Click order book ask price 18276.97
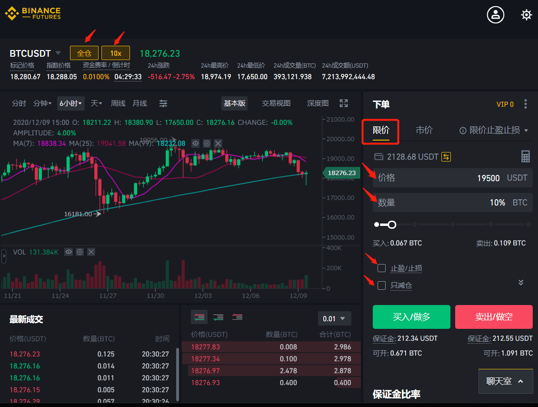 click(205, 371)
